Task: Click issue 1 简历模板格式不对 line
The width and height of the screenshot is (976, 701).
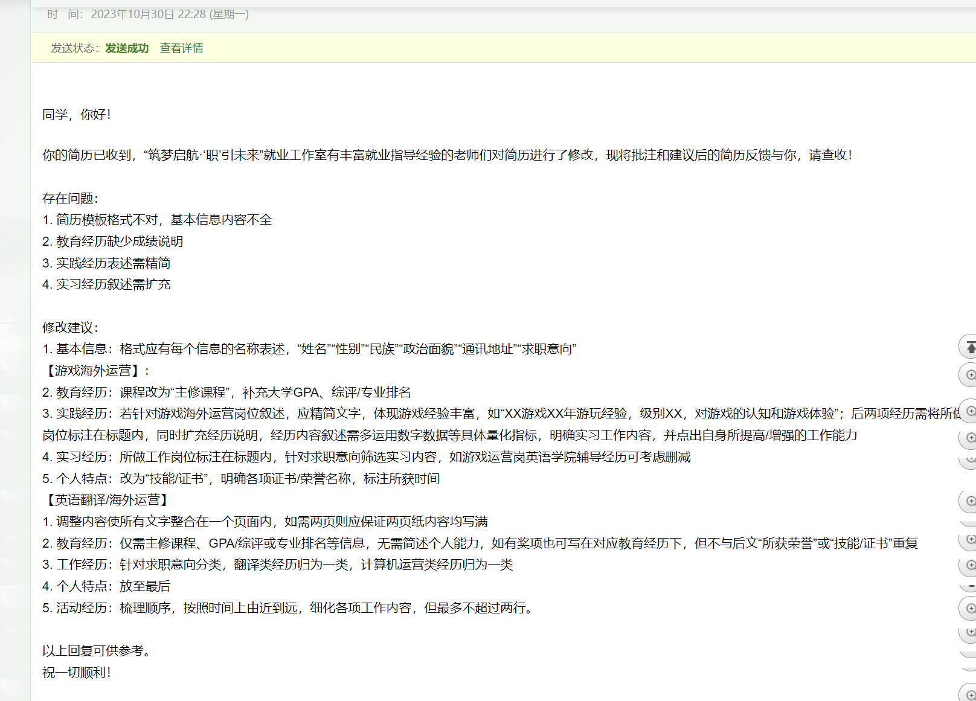Action: (x=157, y=220)
